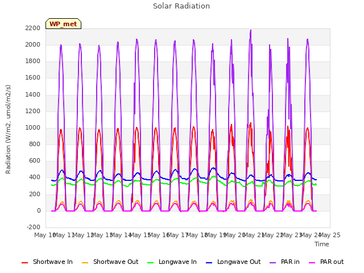The height and width of the screenshot is (273, 364).
Task: Toggle the PAR out legend entry
Action: pos(326,262)
